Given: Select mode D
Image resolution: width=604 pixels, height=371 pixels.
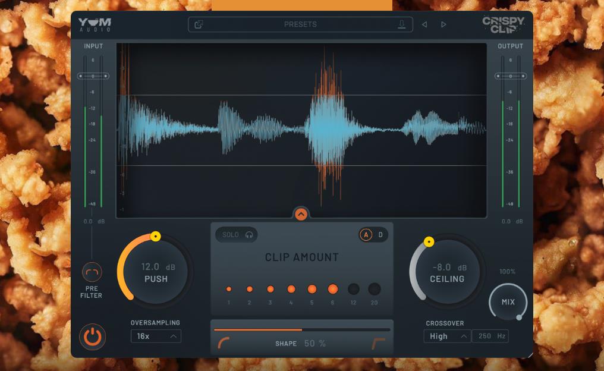Looking at the screenshot, I should 380,235.
